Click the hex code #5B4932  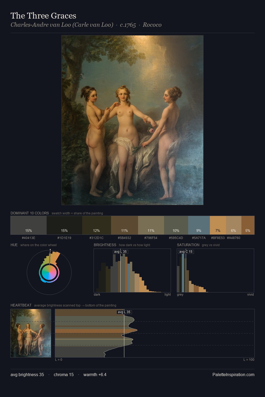tap(125, 238)
